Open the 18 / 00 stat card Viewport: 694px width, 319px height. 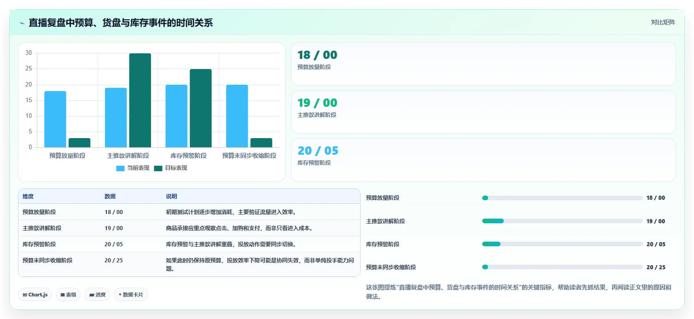pyautogui.click(x=484, y=64)
